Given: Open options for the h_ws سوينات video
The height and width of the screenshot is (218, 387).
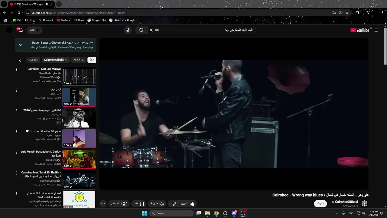Looking at the screenshot, I should (x=17, y=132).
